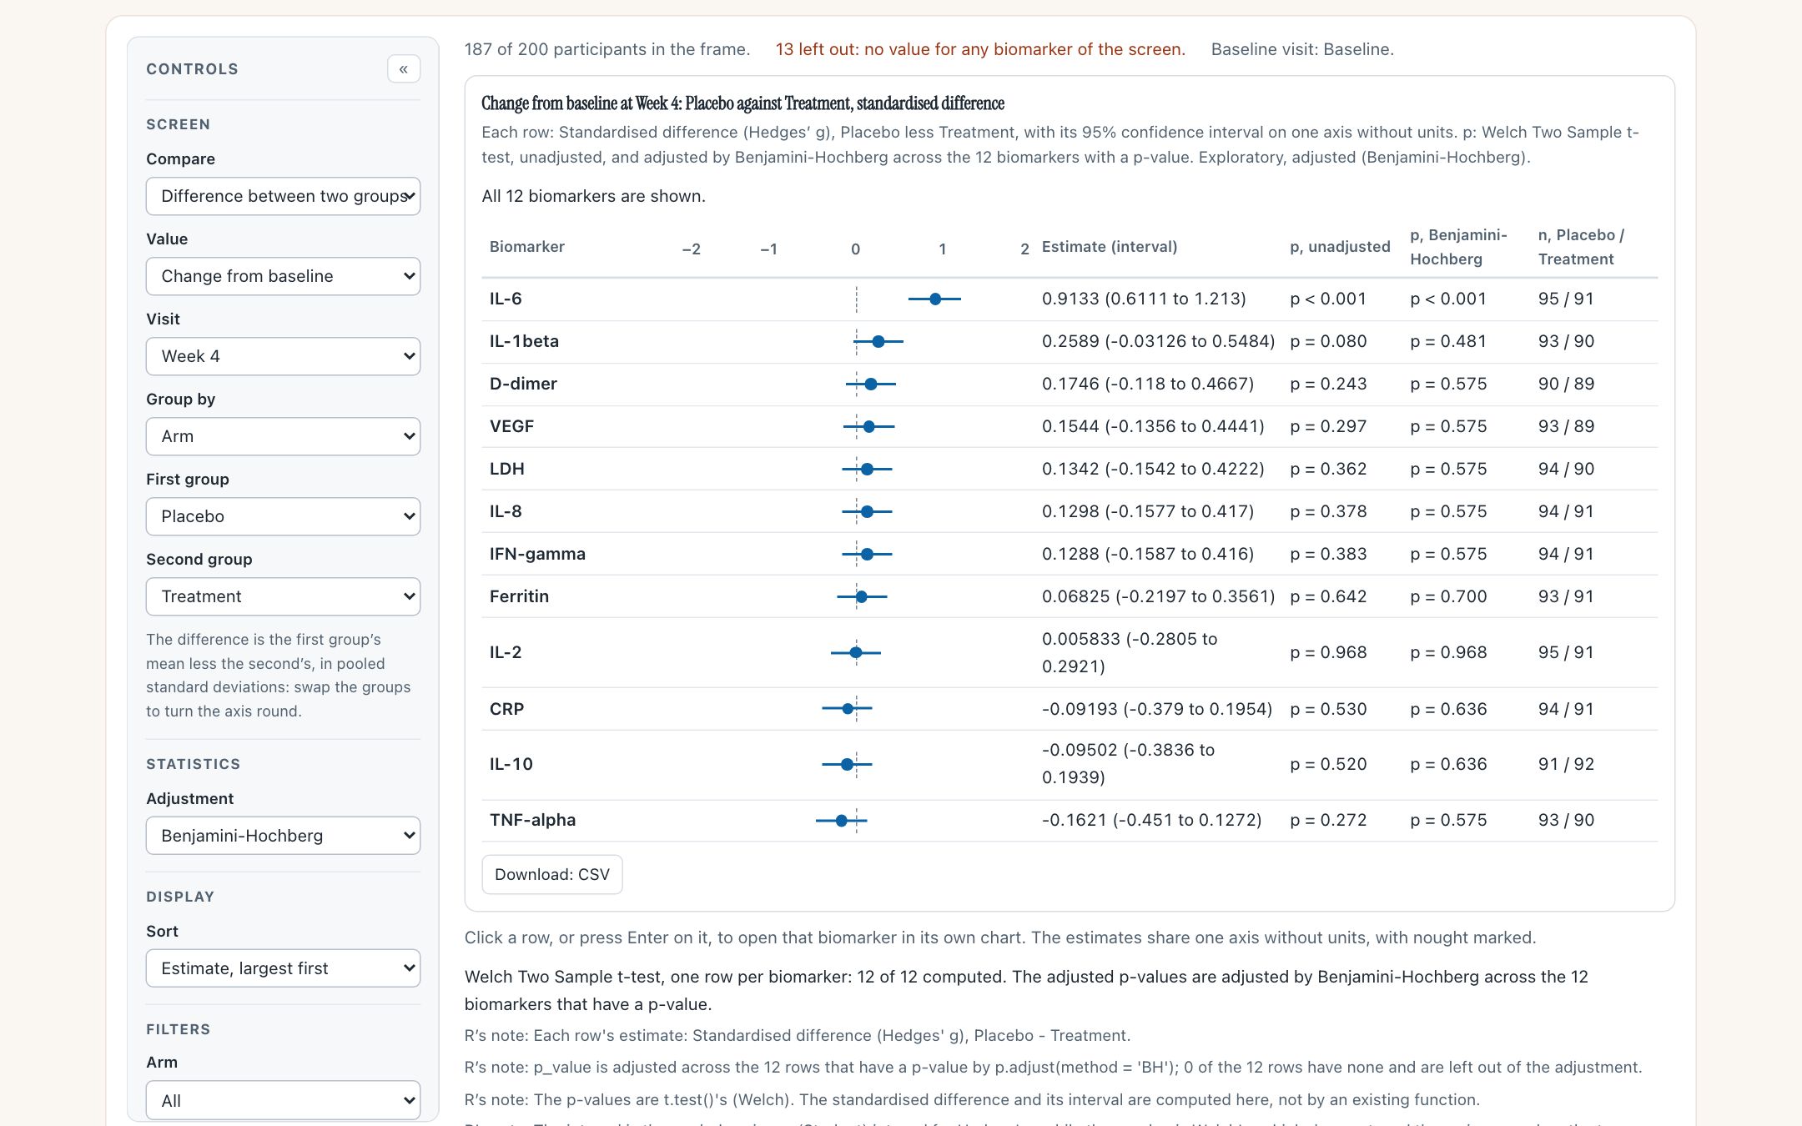Open the IL-1beta biomarker row
Image resolution: width=1802 pixels, height=1126 pixels.
click(x=1070, y=341)
